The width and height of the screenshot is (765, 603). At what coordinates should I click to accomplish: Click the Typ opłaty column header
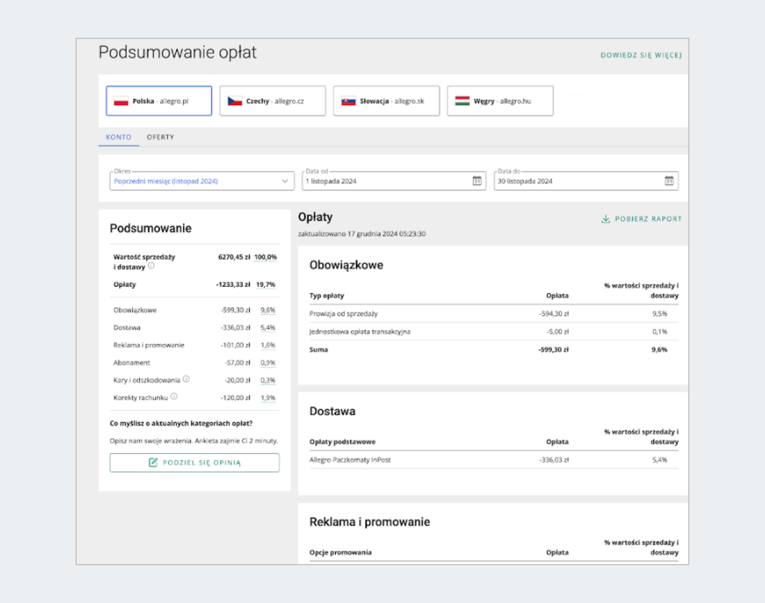(327, 296)
